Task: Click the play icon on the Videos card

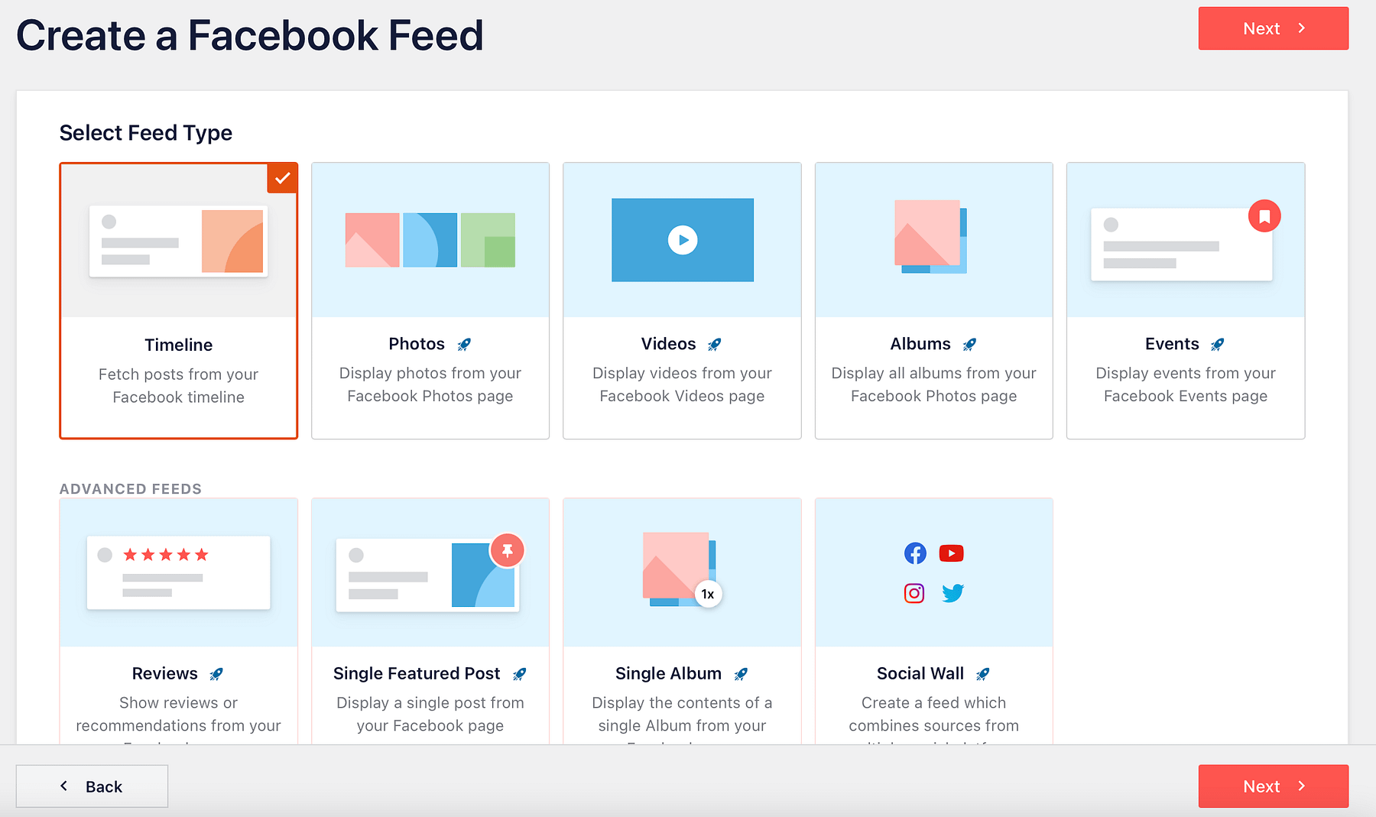Action: 682,240
